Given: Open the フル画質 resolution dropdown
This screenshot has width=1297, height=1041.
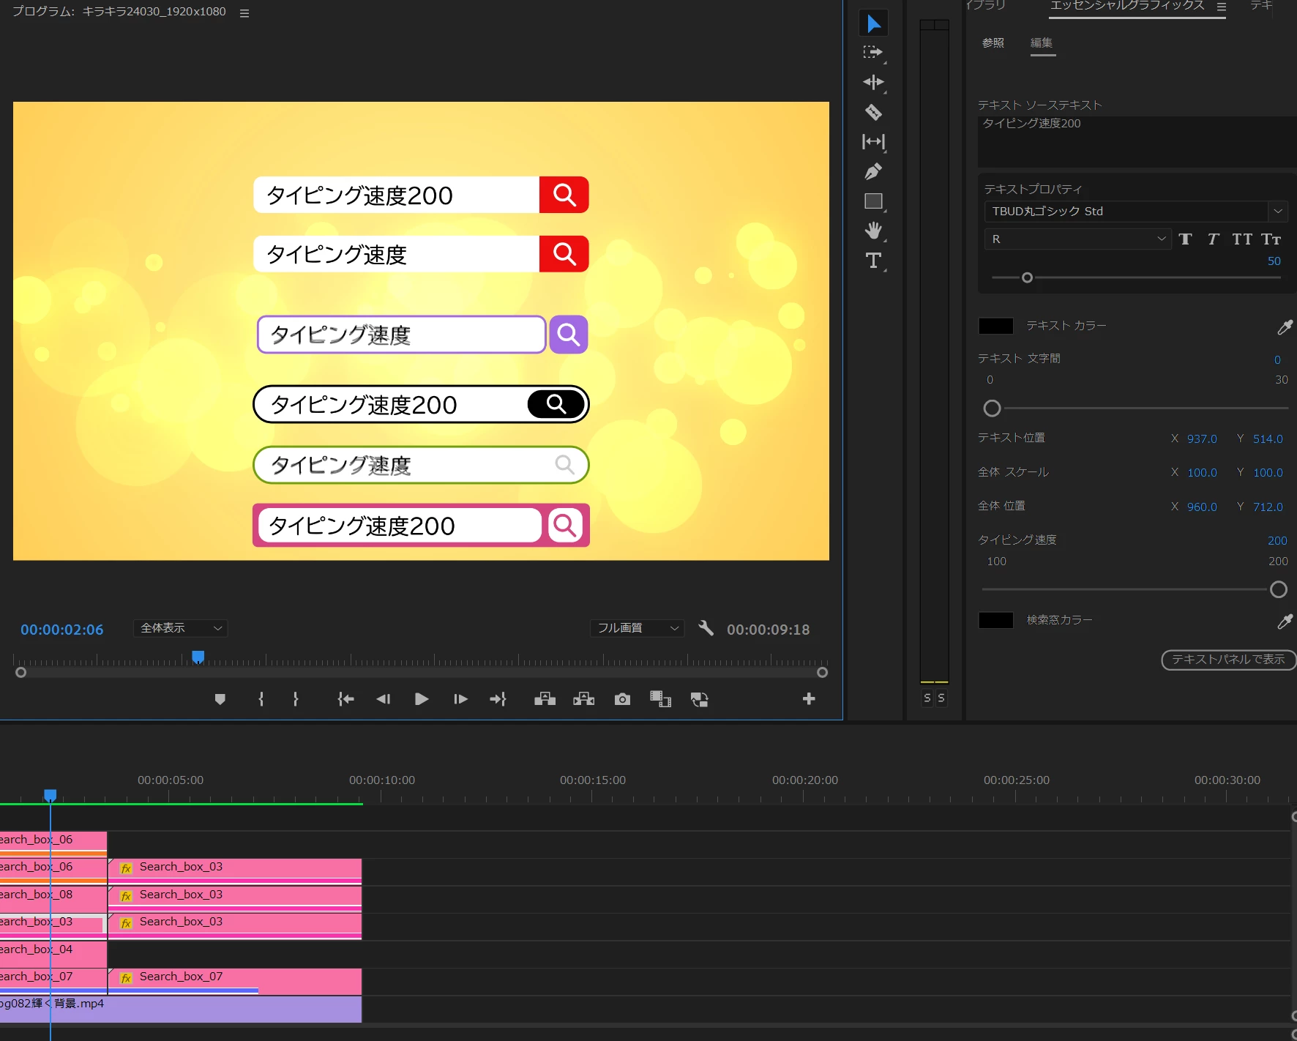Looking at the screenshot, I should [637, 628].
